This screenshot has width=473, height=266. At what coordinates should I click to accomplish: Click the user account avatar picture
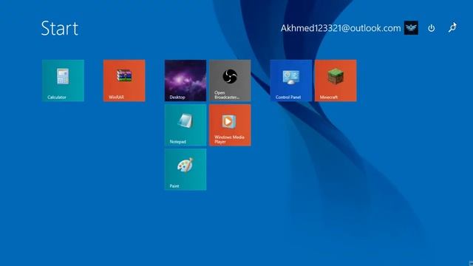[411, 28]
